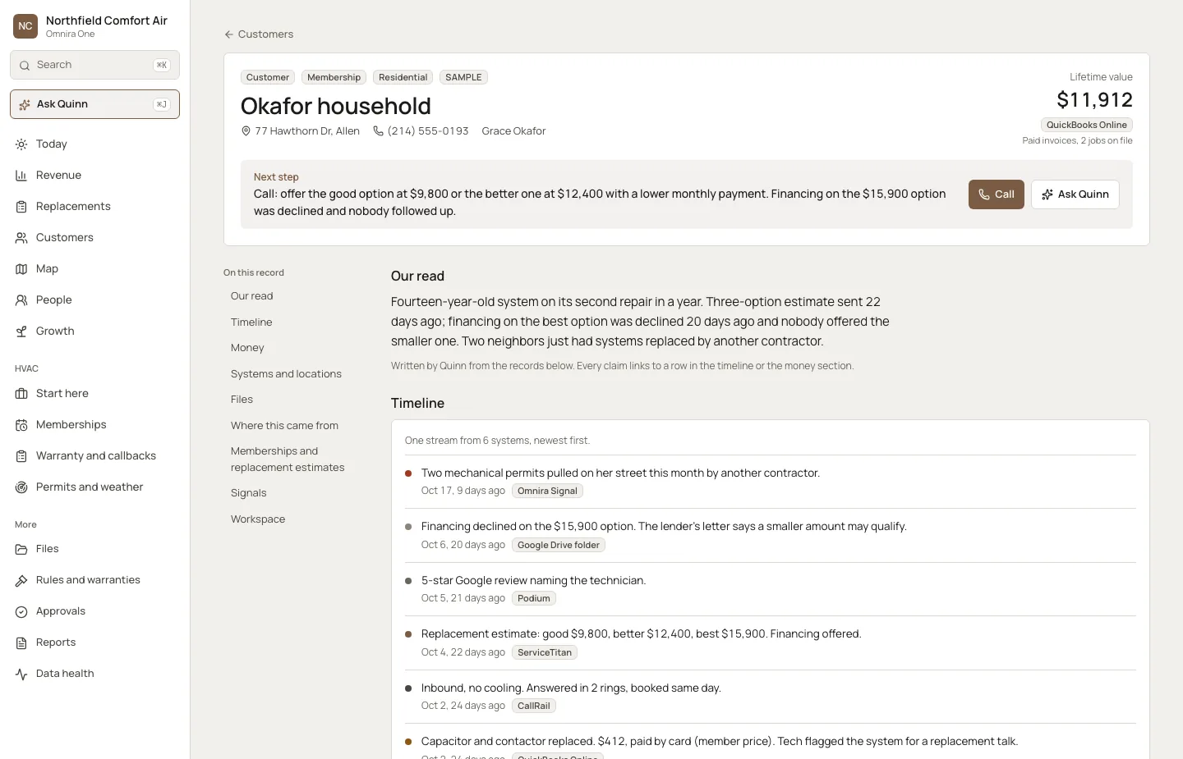Jump to Signals section of record
This screenshot has height=759, width=1183.
[x=248, y=493]
